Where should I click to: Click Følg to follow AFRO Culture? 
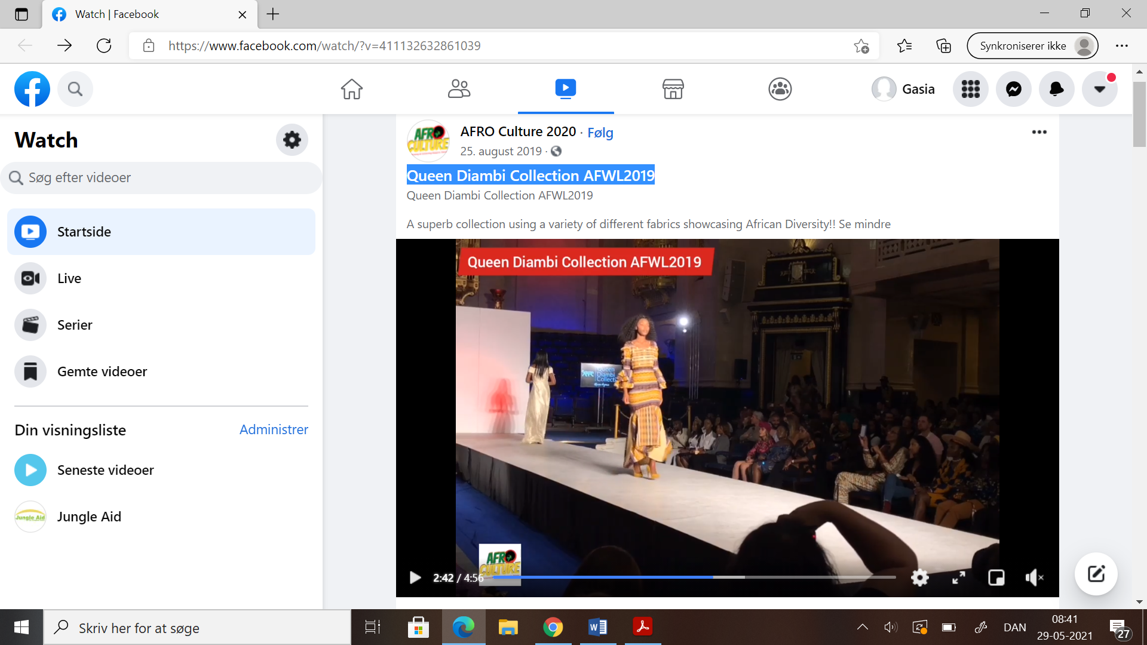point(600,133)
